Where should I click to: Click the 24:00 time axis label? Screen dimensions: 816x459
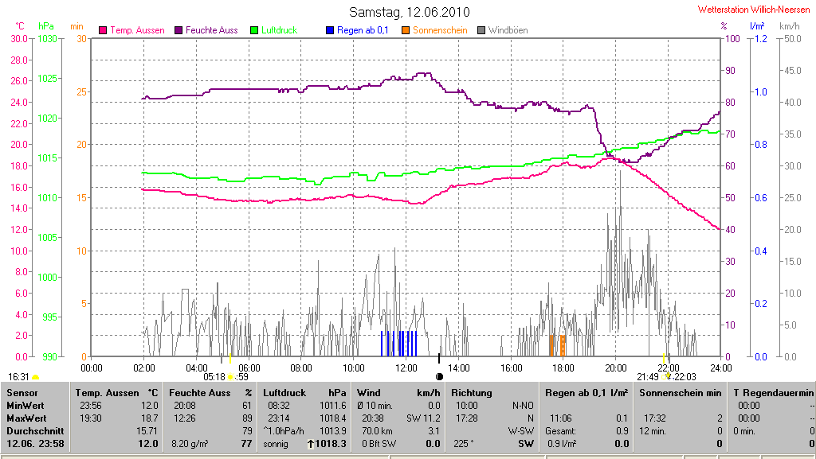720,368
